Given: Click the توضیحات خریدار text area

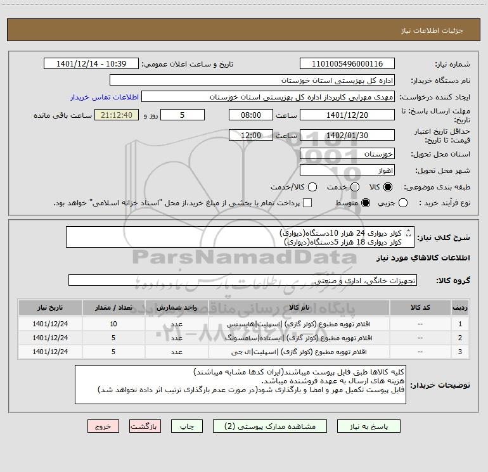Looking at the screenshot, I should click(x=240, y=385).
